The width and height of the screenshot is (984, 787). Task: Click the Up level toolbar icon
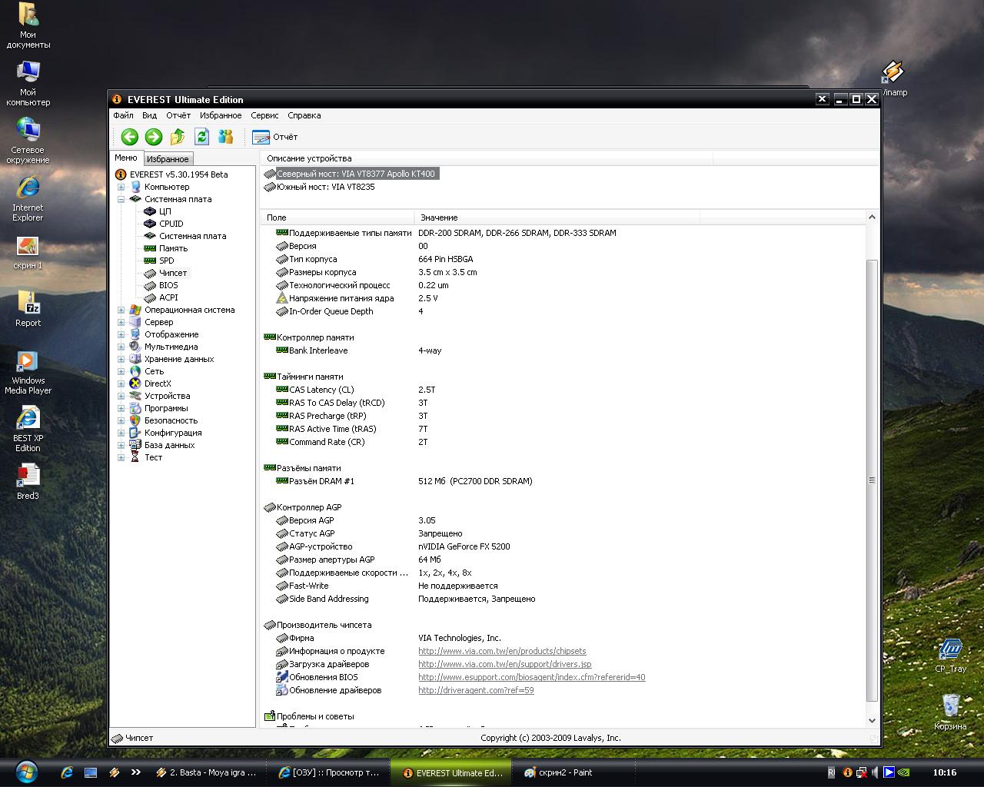pyautogui.click(x=178, y=137)
